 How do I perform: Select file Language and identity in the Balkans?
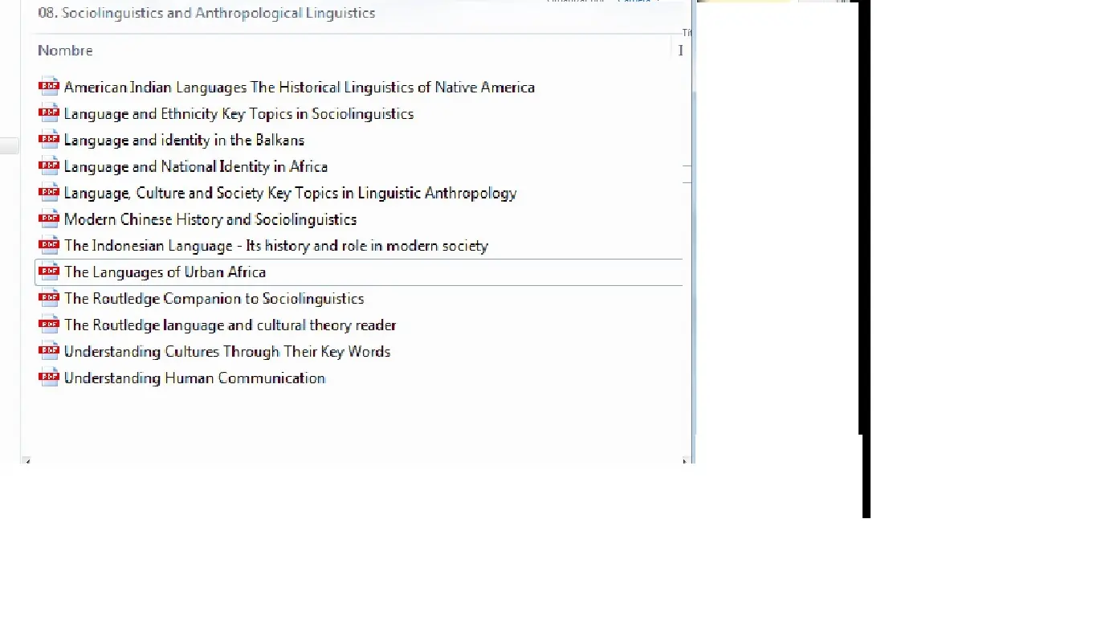184,140
